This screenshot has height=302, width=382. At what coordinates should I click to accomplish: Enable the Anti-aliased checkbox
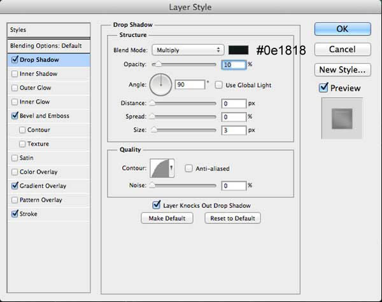(x=188, y=168)
